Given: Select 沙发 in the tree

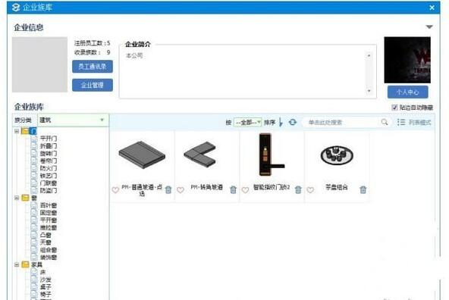Looking at the screenshot, I should click(x=46, y=280).
